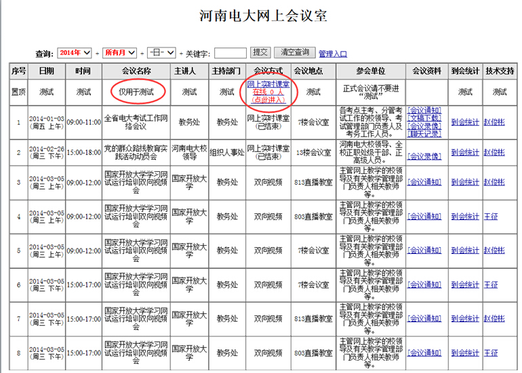Open 会议通知 link in row 7

coord(426,319)
